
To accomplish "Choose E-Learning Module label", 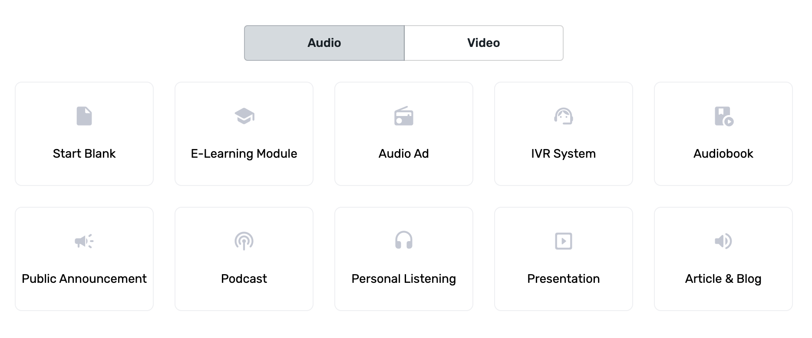I will click(x=244, y=154).
